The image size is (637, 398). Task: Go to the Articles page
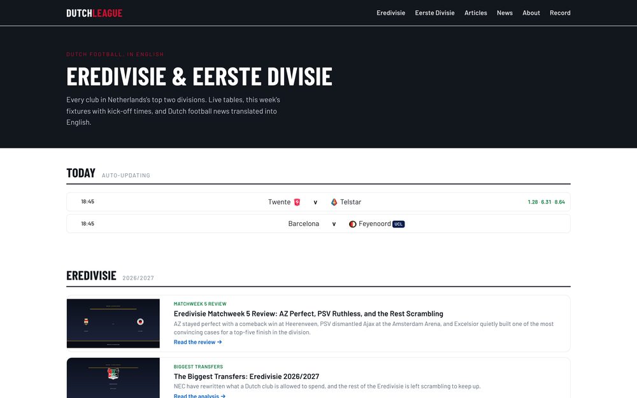tap(476, 13)
